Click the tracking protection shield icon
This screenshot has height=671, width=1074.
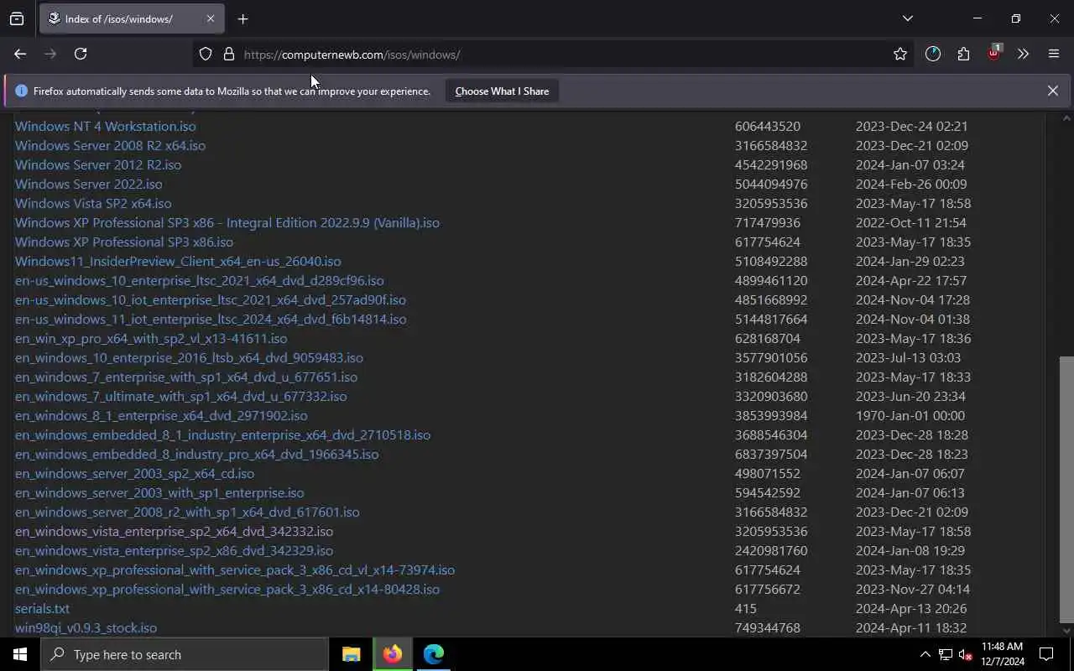coord(206,54)
